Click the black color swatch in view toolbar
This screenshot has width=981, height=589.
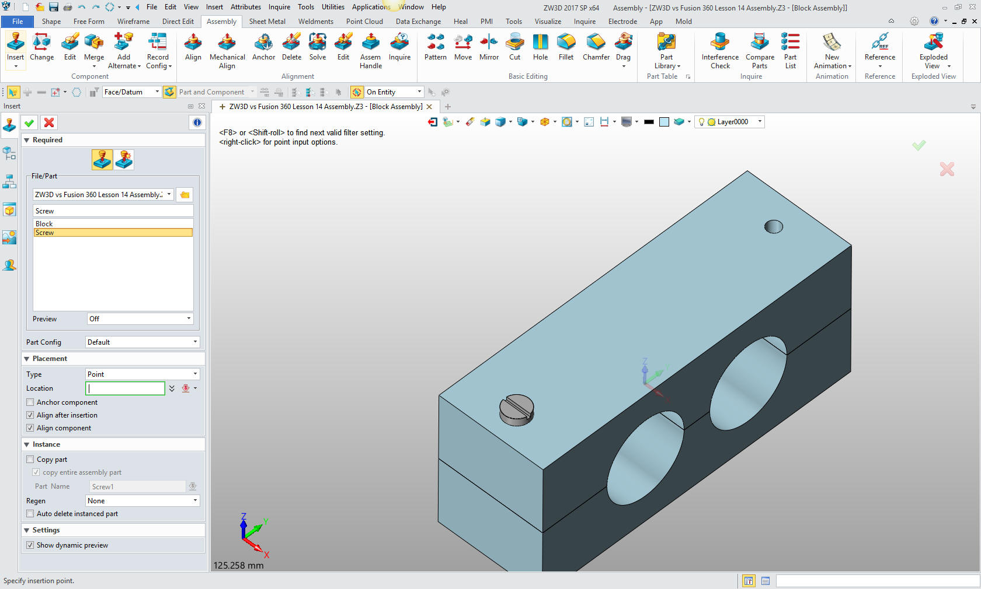[649, 122]
